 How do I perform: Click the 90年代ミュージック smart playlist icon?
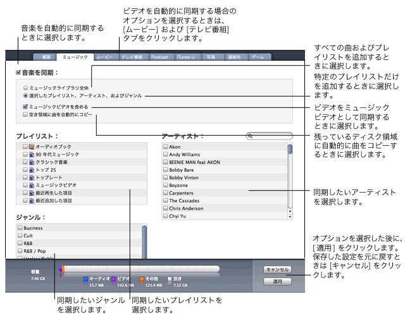pyautogui.click(x=32, y=154)
